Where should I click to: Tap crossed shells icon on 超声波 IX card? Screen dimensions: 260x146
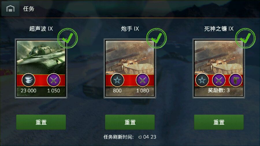(53, 80)
